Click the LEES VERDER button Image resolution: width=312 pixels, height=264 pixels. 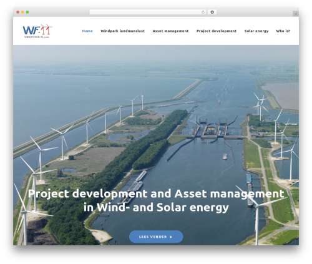tap(156, 237)
